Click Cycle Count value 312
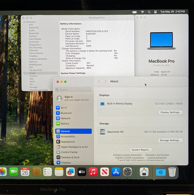 coord(88,63)
